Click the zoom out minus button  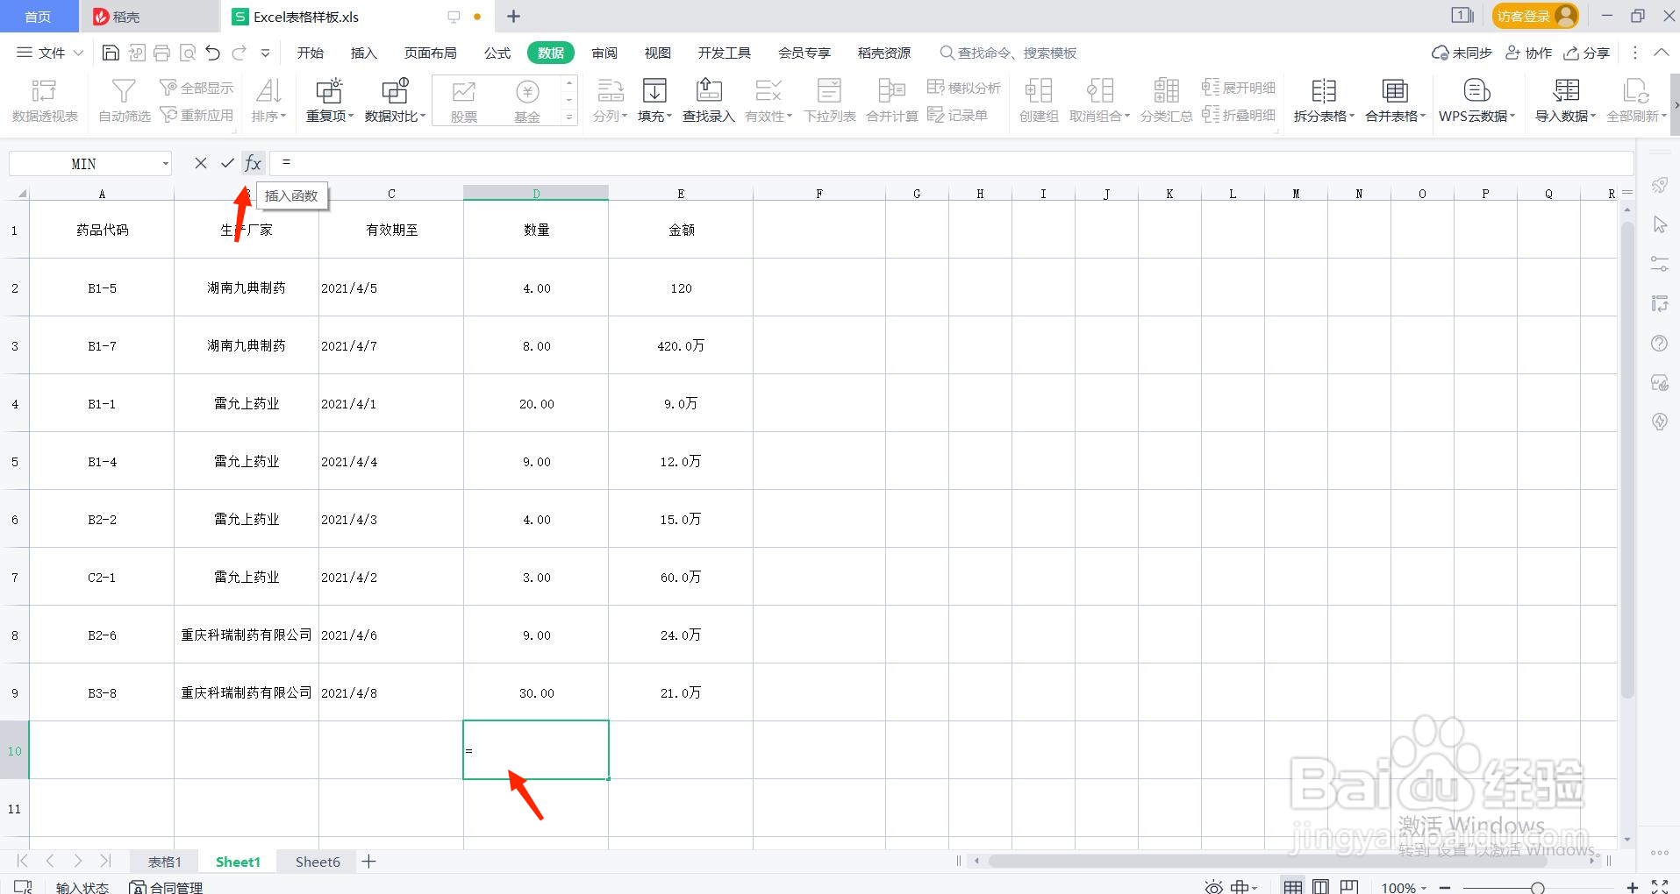[1445, 888]
